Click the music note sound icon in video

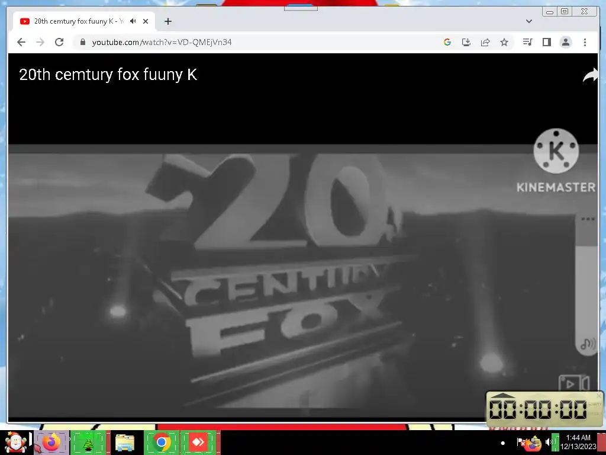588,344
